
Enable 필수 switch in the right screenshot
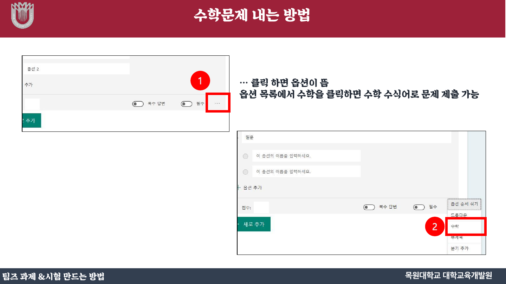419,207
